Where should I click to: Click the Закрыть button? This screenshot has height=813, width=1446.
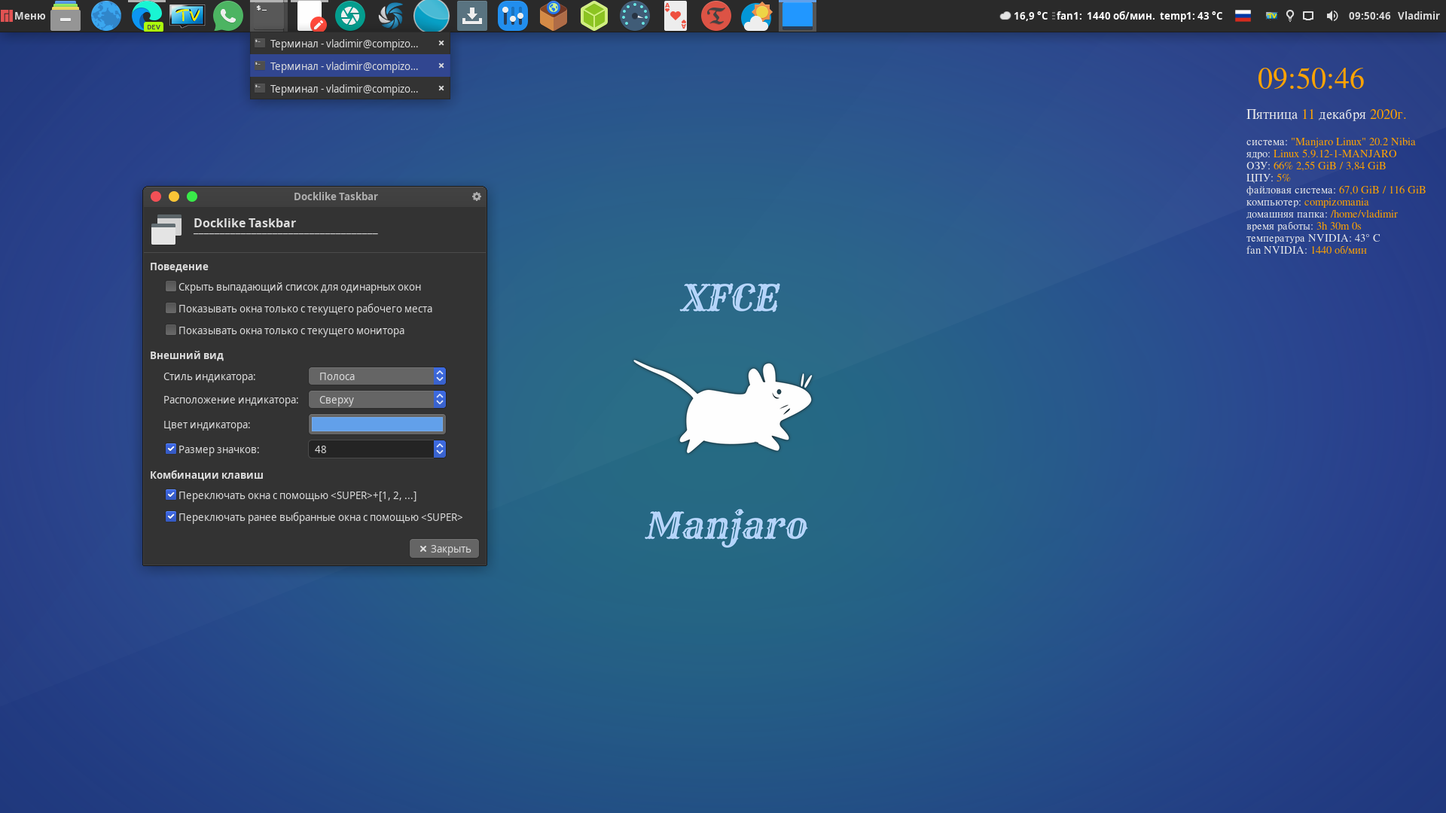coord(444,549)
